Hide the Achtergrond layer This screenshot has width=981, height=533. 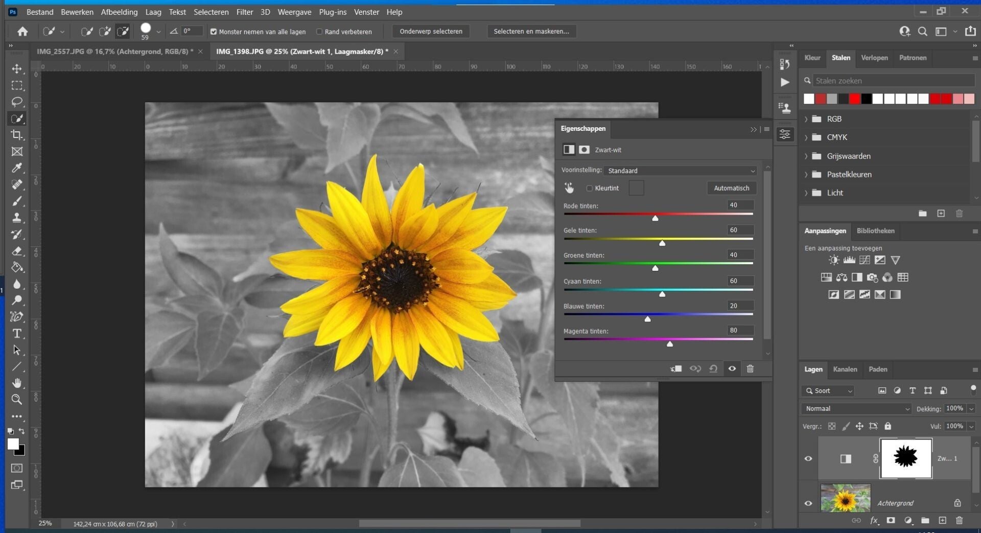click(x=808, y=503)
